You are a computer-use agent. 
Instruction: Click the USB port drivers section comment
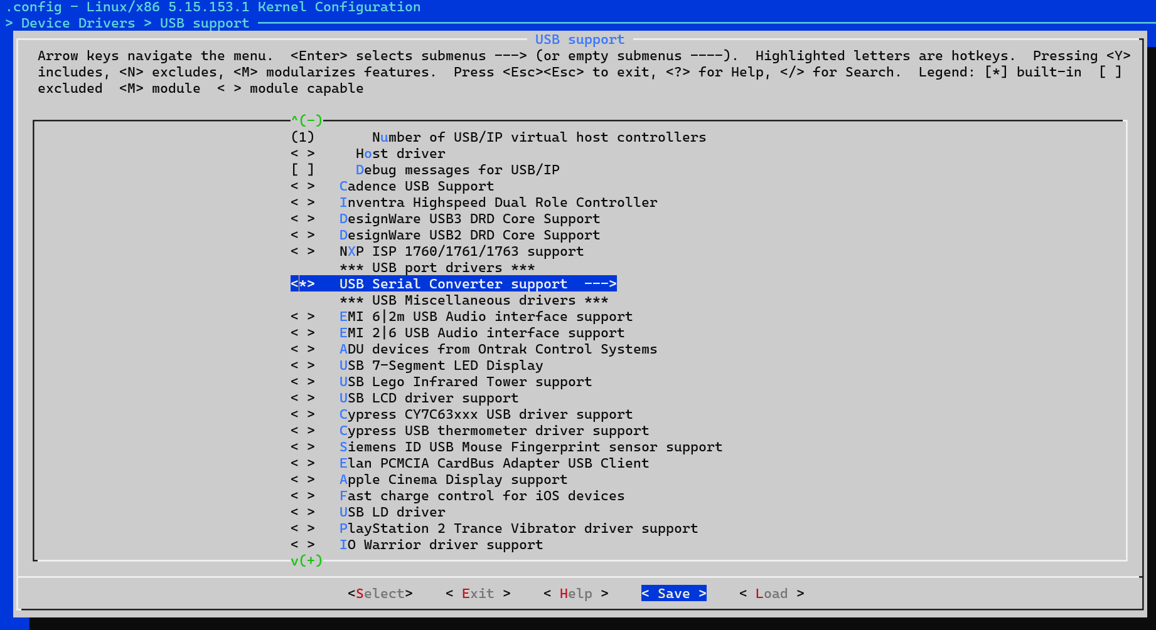(x=437, y=268)
